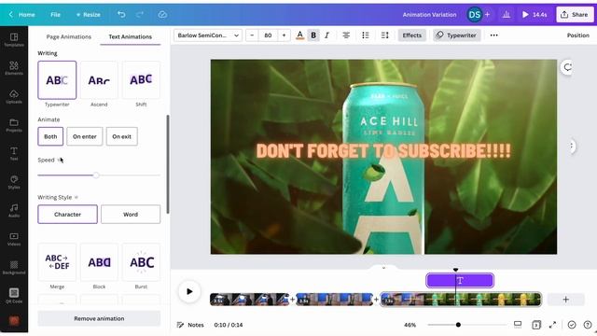Open the Position panel
This screenshot has width=597, height=336.
578,35
